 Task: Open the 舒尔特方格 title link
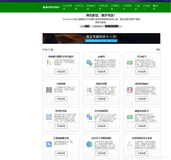pyautogui.click(x=61, y=111)
